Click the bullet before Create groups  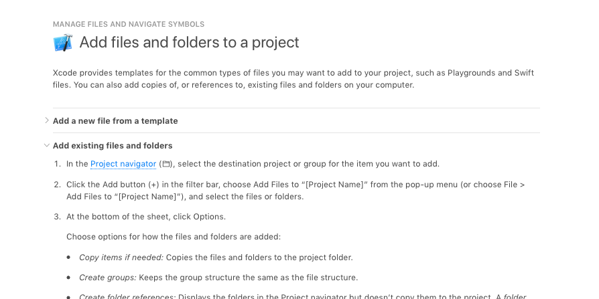(68, 278)
